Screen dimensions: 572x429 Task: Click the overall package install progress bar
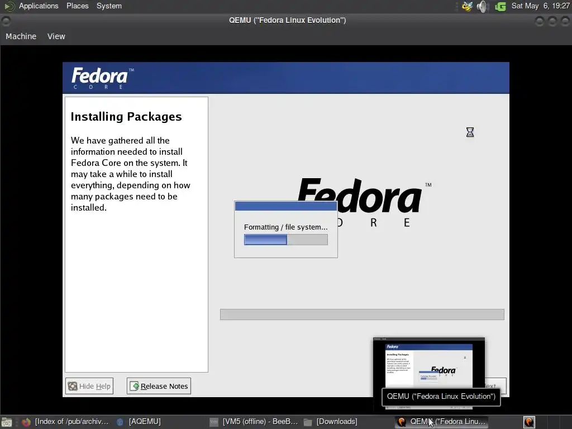(362, 314)
